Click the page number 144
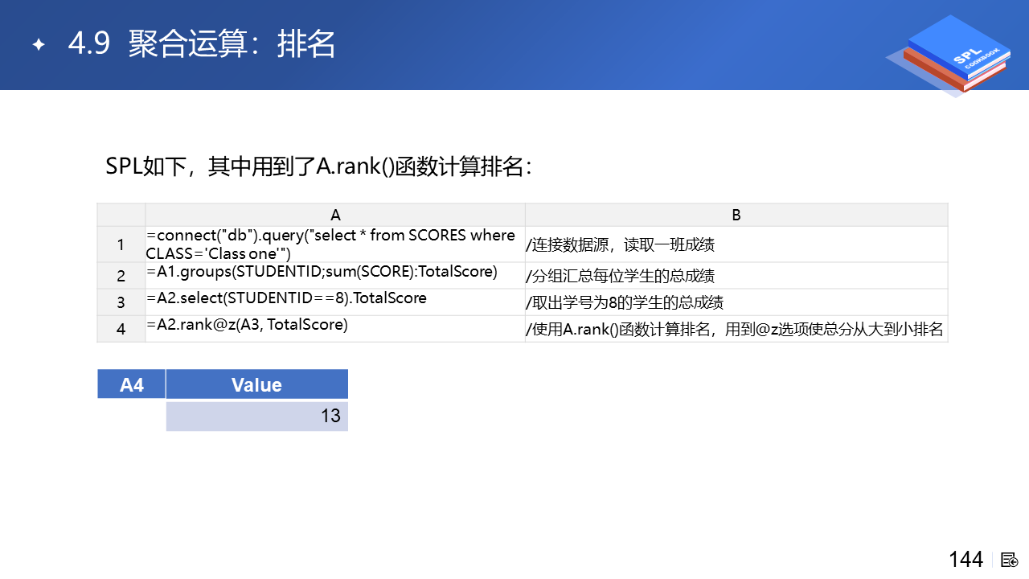This screenshot has width=1029, height=579. (x=965, y=560)
